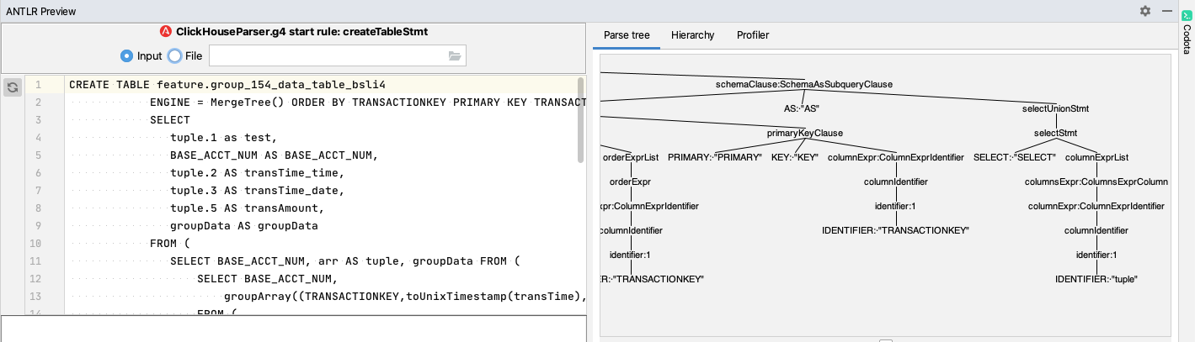Select selectUnionStmt node
Viewport: 1195px width, 342px height.
tap(1055, 108)
